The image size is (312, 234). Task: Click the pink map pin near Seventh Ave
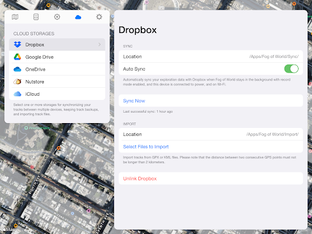click(x=88, y=211)
